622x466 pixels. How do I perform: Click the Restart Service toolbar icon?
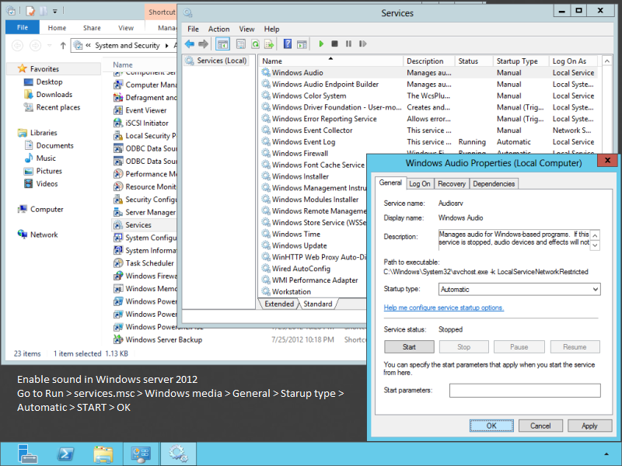click(x=362, y=44)
